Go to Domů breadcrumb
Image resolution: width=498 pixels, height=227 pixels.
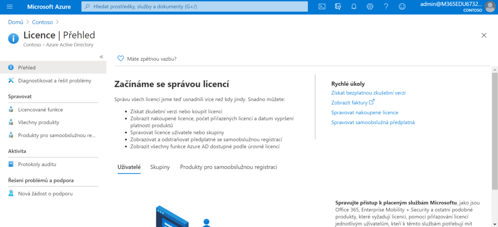16,22
